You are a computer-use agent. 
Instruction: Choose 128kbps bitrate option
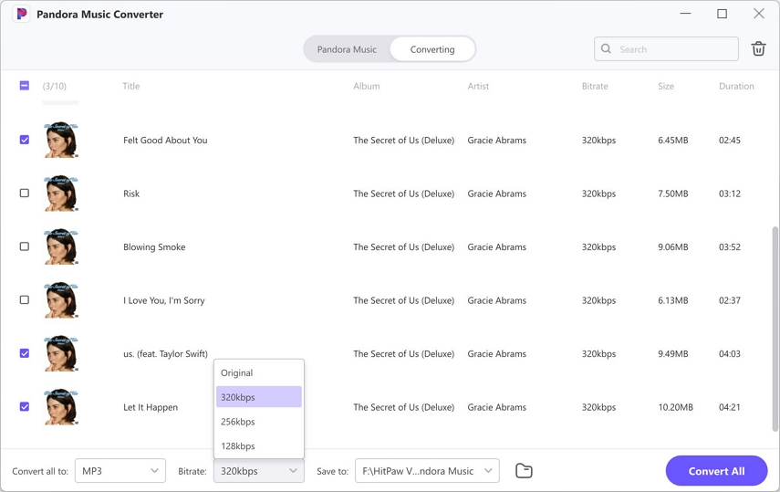259,445
